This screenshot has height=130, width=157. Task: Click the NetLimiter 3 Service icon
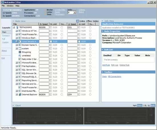click(x=20, y=59)
